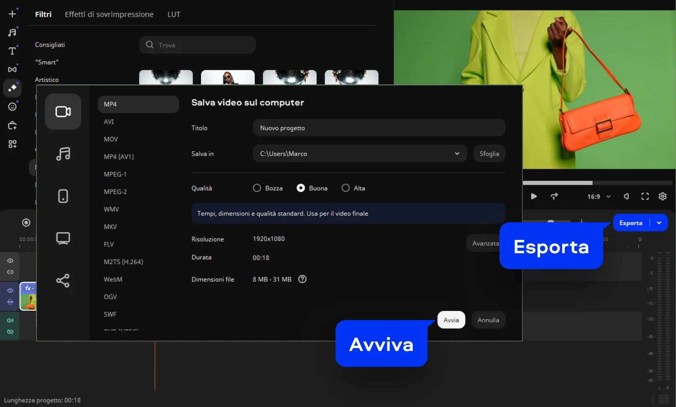Choose the Buona quality setting
Image resolution: width=676 pixels, height=407 pixels.
tap(301, 188)
